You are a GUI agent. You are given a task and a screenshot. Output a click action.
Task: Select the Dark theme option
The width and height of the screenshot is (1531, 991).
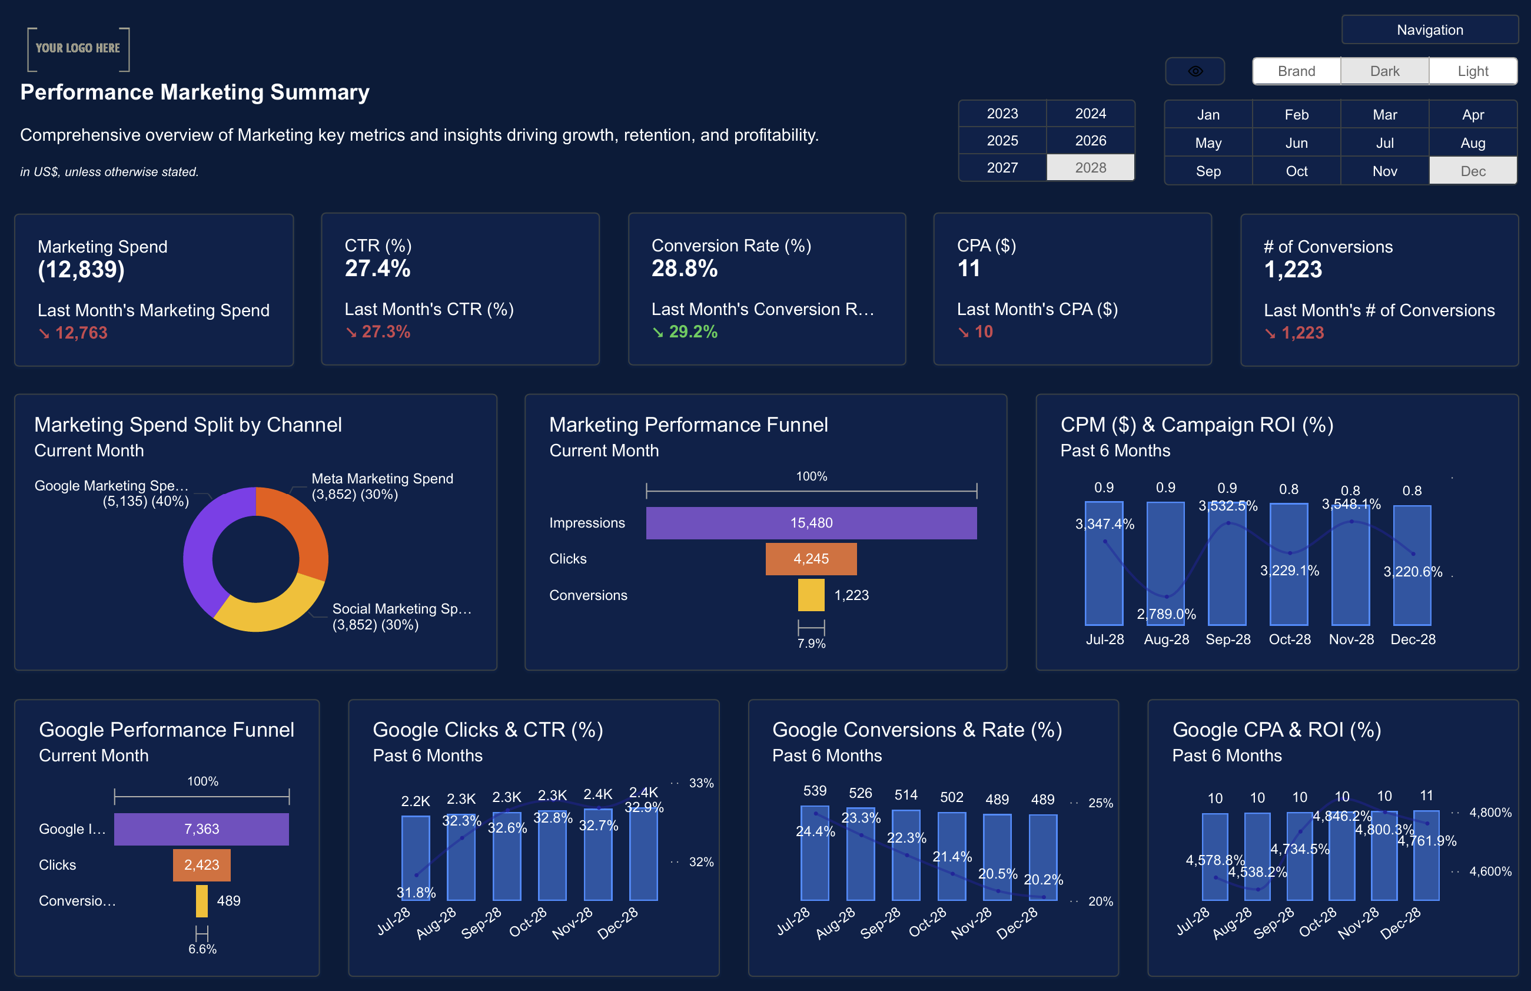pos(1384,71)
